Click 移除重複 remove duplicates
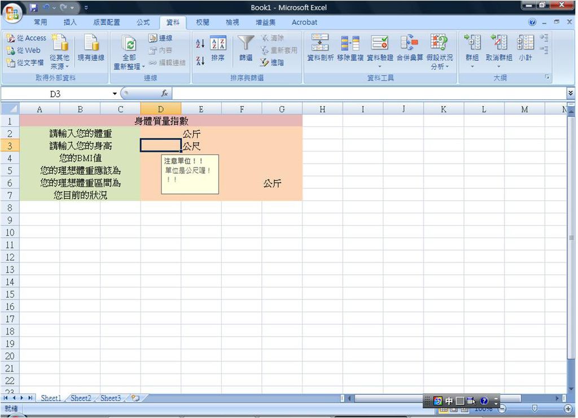Screen dimensions: 578x418 pyautogui.click(x=350, y=47)
